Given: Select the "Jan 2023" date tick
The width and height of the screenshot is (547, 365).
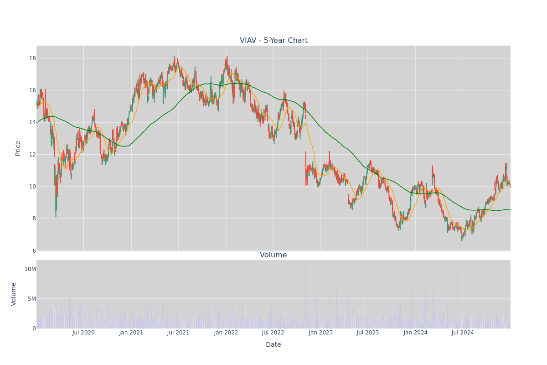Looking at the screenshot, I should (x=321, y=333).
